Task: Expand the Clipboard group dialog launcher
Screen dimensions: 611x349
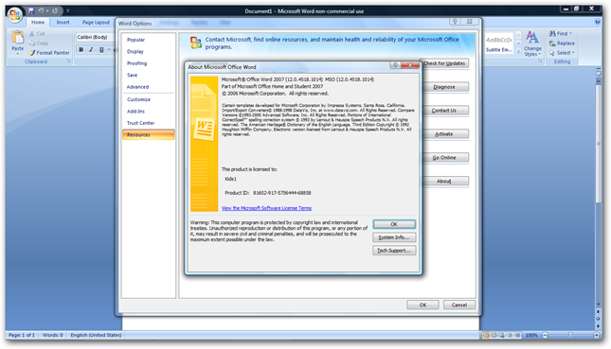Action: pyautogui.click(x=69, y=61)
